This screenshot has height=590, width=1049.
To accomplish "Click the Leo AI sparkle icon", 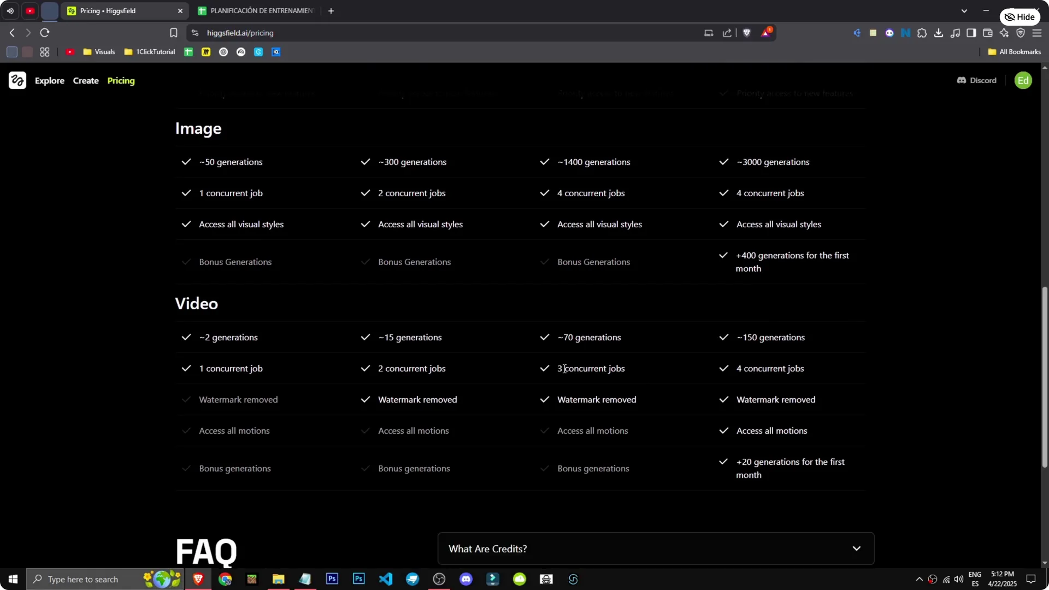I will (1004, 33).
